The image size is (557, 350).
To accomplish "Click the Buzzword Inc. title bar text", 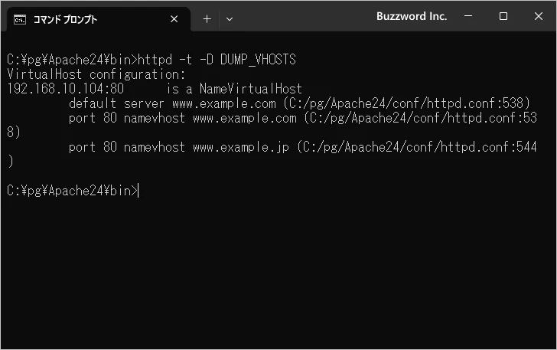I will pyautogui.click(x=412, y=17).
